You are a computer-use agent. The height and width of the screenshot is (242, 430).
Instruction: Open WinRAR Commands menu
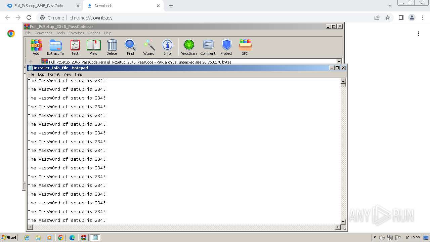(x=43, y=33)
